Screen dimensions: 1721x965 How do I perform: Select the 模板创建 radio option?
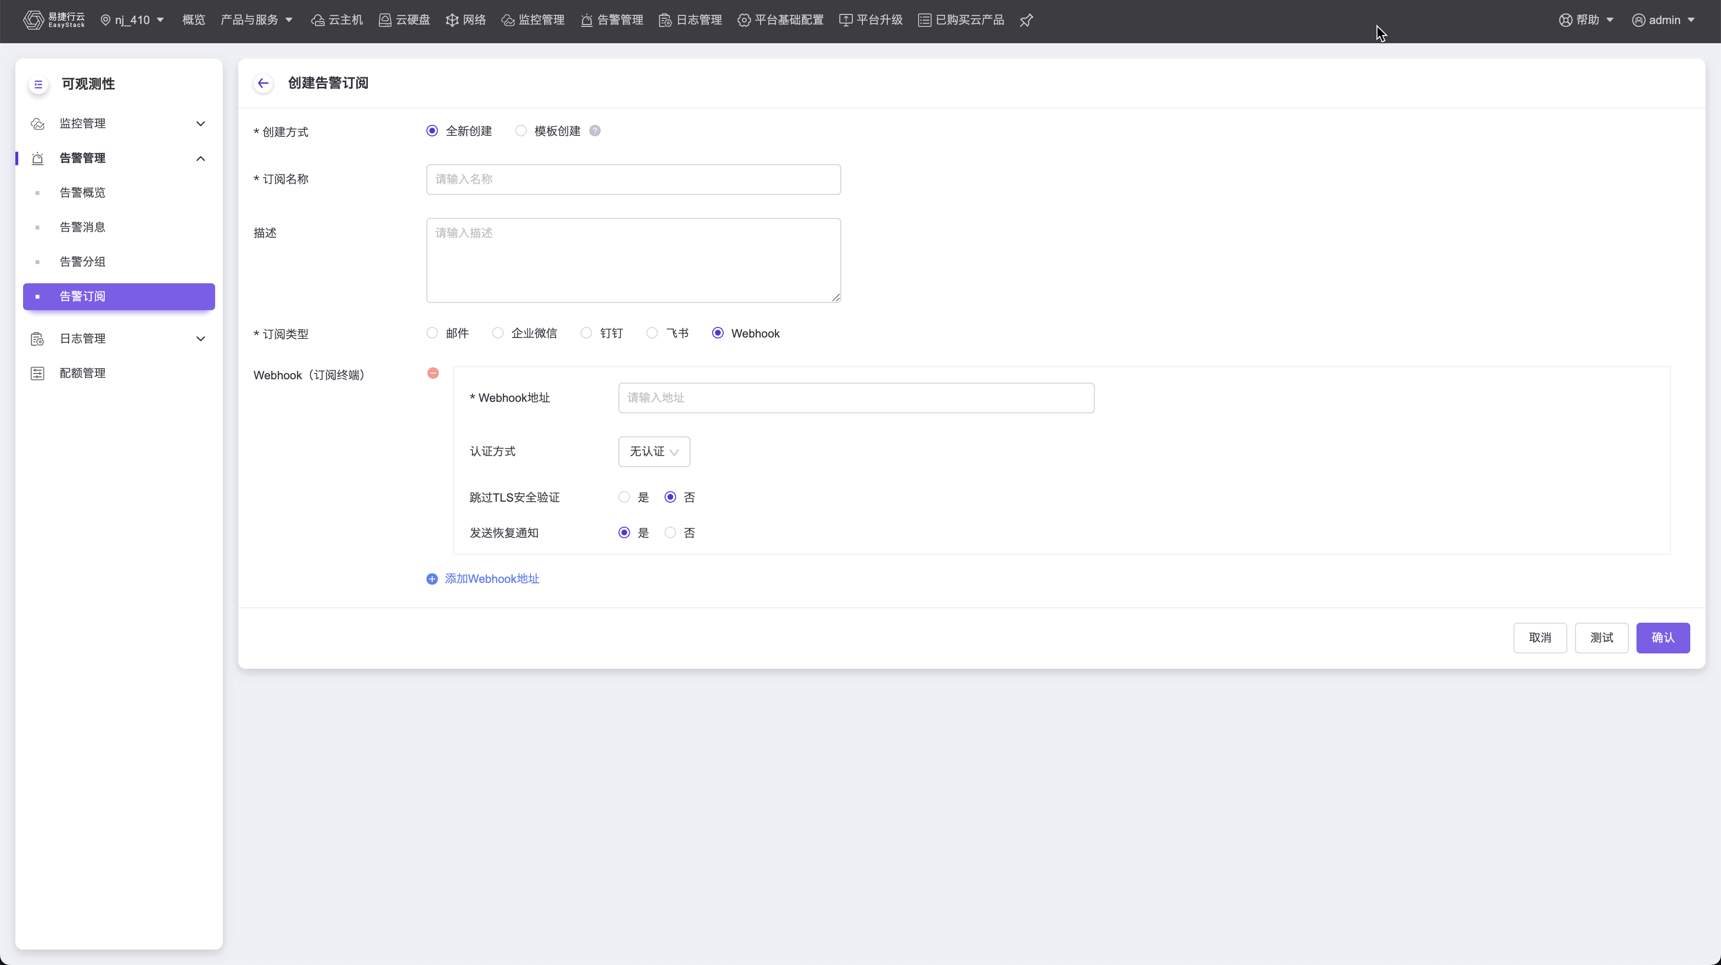(x=521, y=131)
